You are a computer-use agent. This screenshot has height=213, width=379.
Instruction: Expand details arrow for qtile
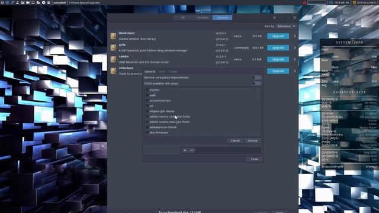(295, 47)
